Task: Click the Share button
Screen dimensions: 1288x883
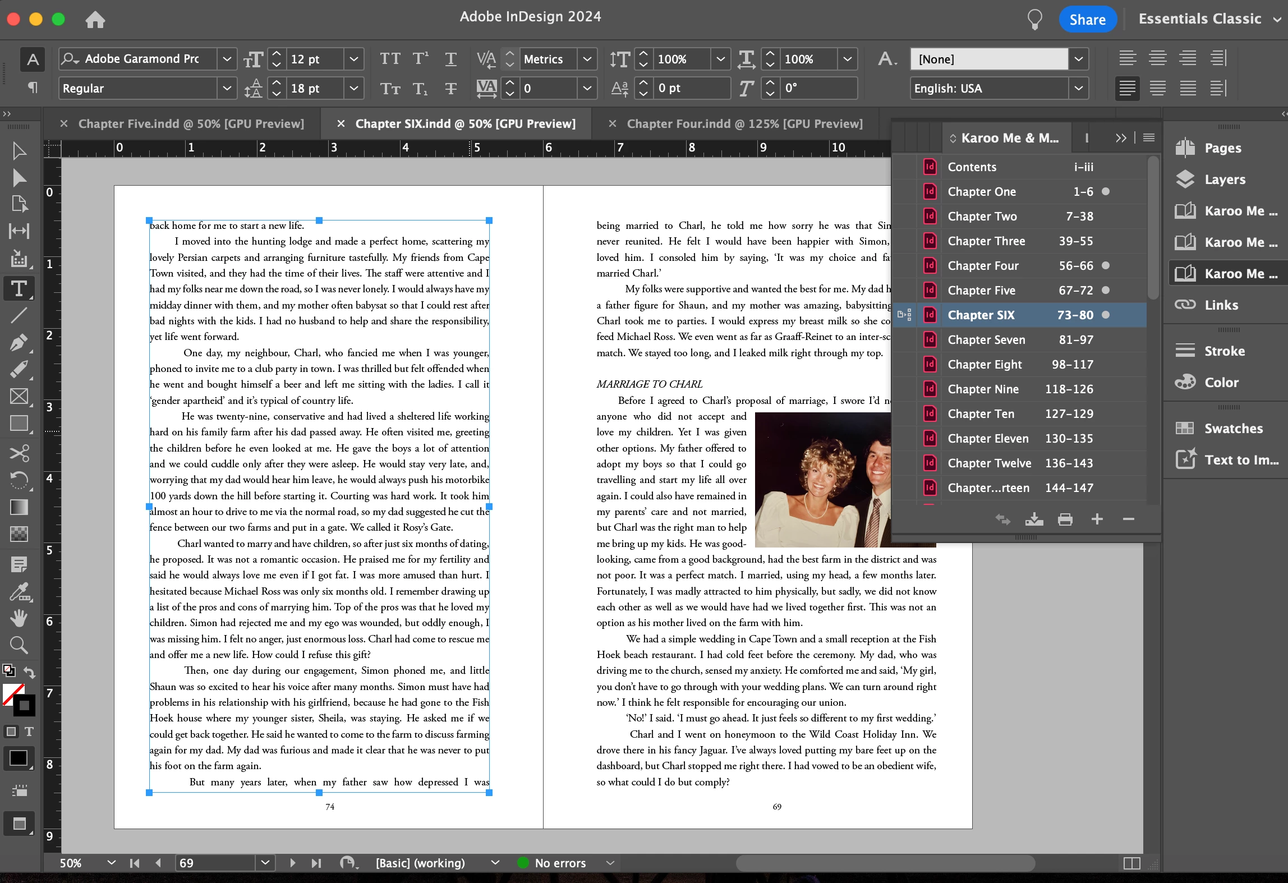Action: pos(1087,19)
